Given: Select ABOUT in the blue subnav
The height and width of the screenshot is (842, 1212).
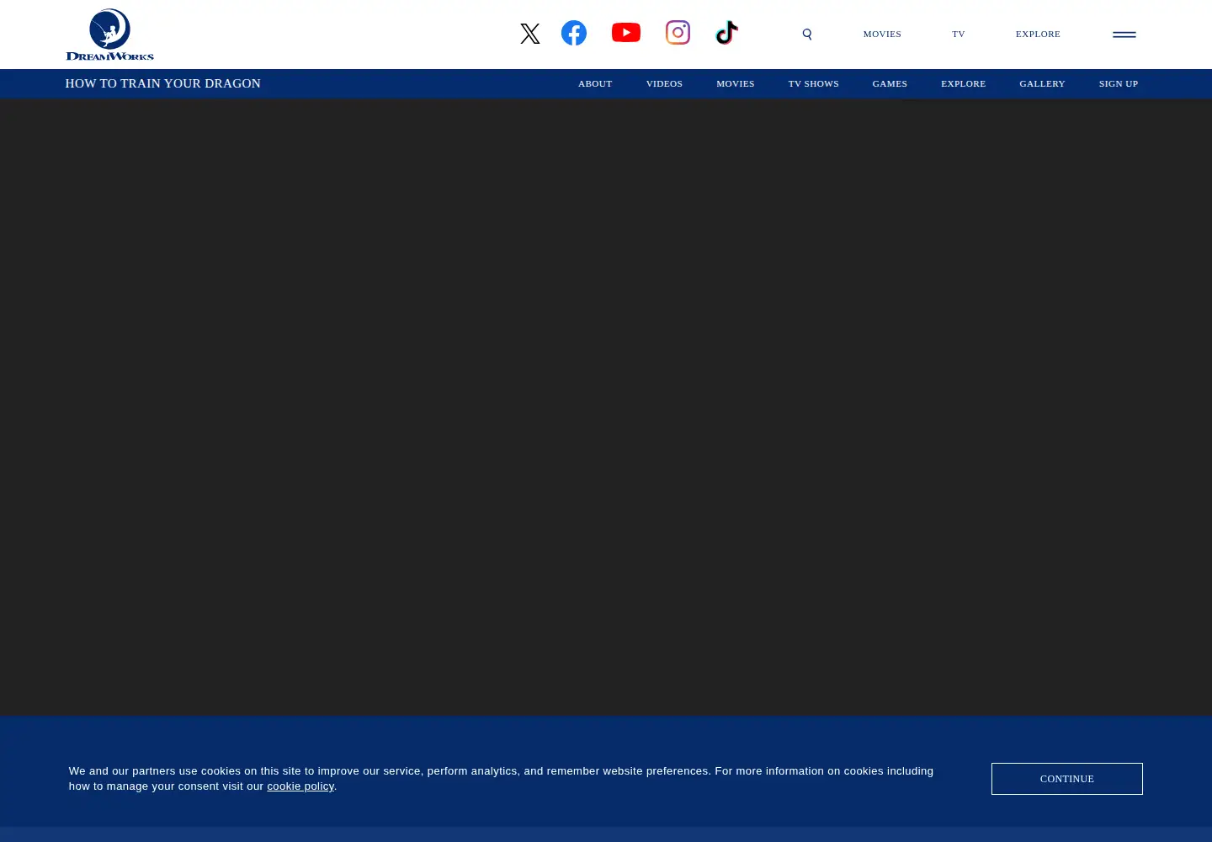Looking at the screenshot, I should pos(595,83).
